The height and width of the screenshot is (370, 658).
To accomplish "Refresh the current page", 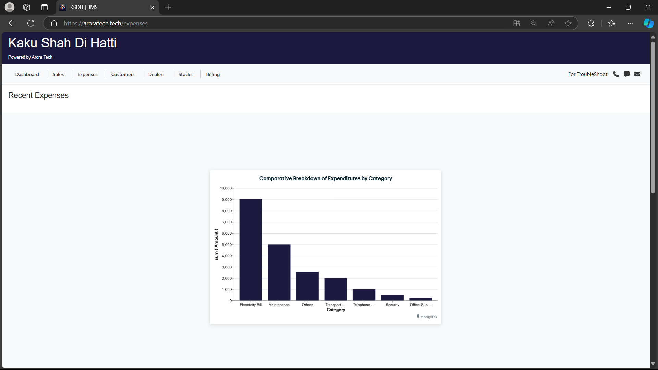I will 31,23.
